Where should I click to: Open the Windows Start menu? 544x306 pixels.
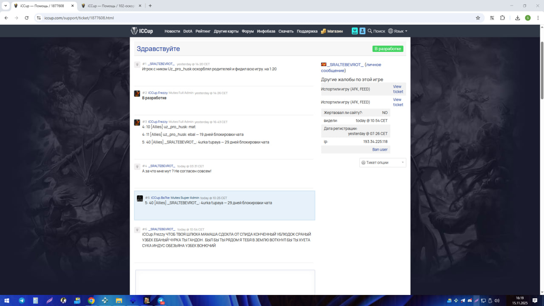7,300
